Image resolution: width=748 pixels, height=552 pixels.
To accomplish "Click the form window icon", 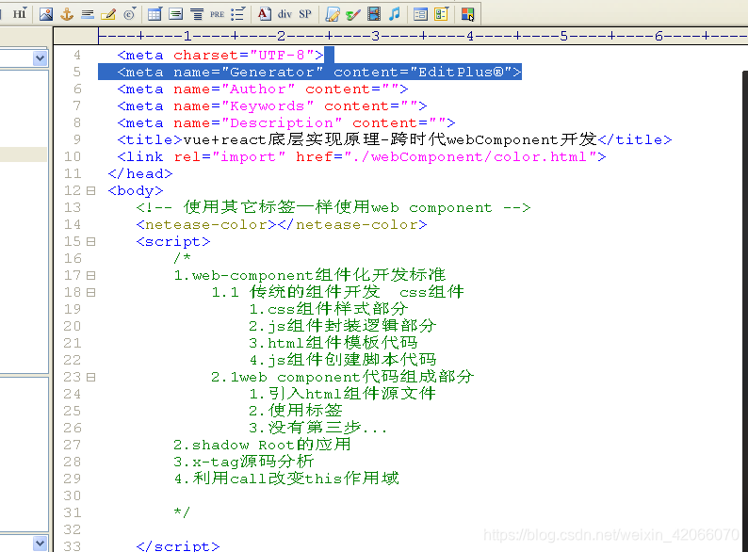I will coord(420,14).
